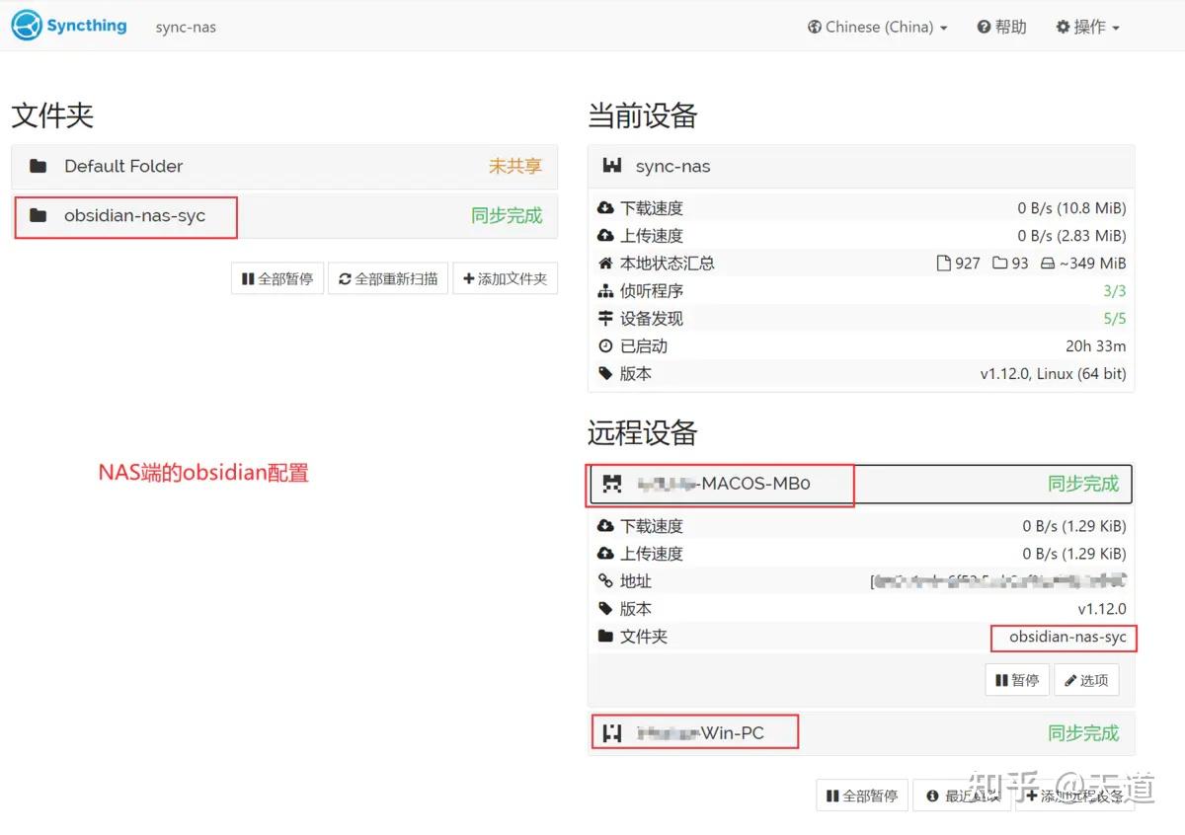Image resolution: width=1185 pixels, height=835 pixels.
Task: Click the device icon of sync-nas
Action: click(x=613, y=166)
